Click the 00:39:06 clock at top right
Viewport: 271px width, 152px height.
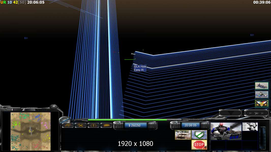pyautogui.click(x=262, y=2)
